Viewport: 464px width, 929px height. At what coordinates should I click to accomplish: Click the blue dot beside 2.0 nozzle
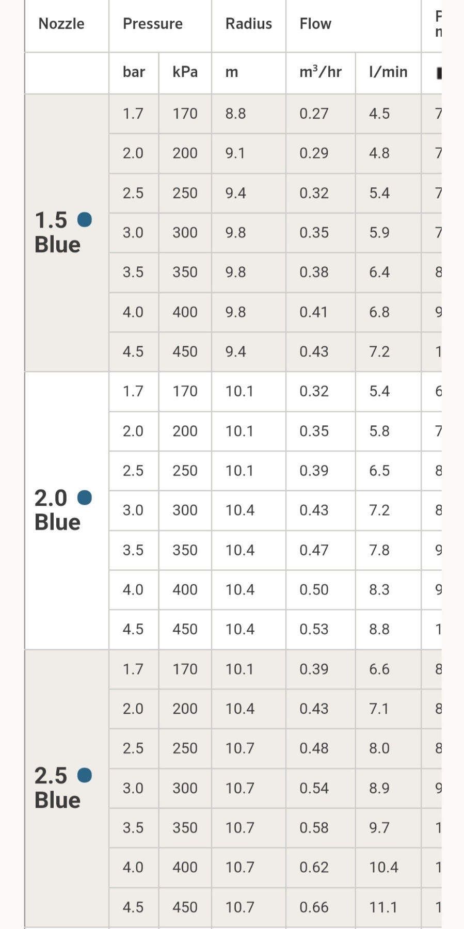pyautogui.click(x=85, y=498)
